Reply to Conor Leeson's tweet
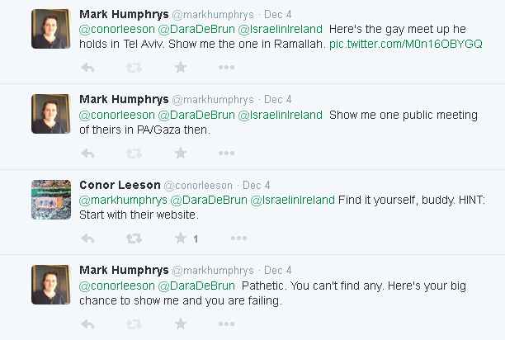Screen dimensions: 505x340 87,238
